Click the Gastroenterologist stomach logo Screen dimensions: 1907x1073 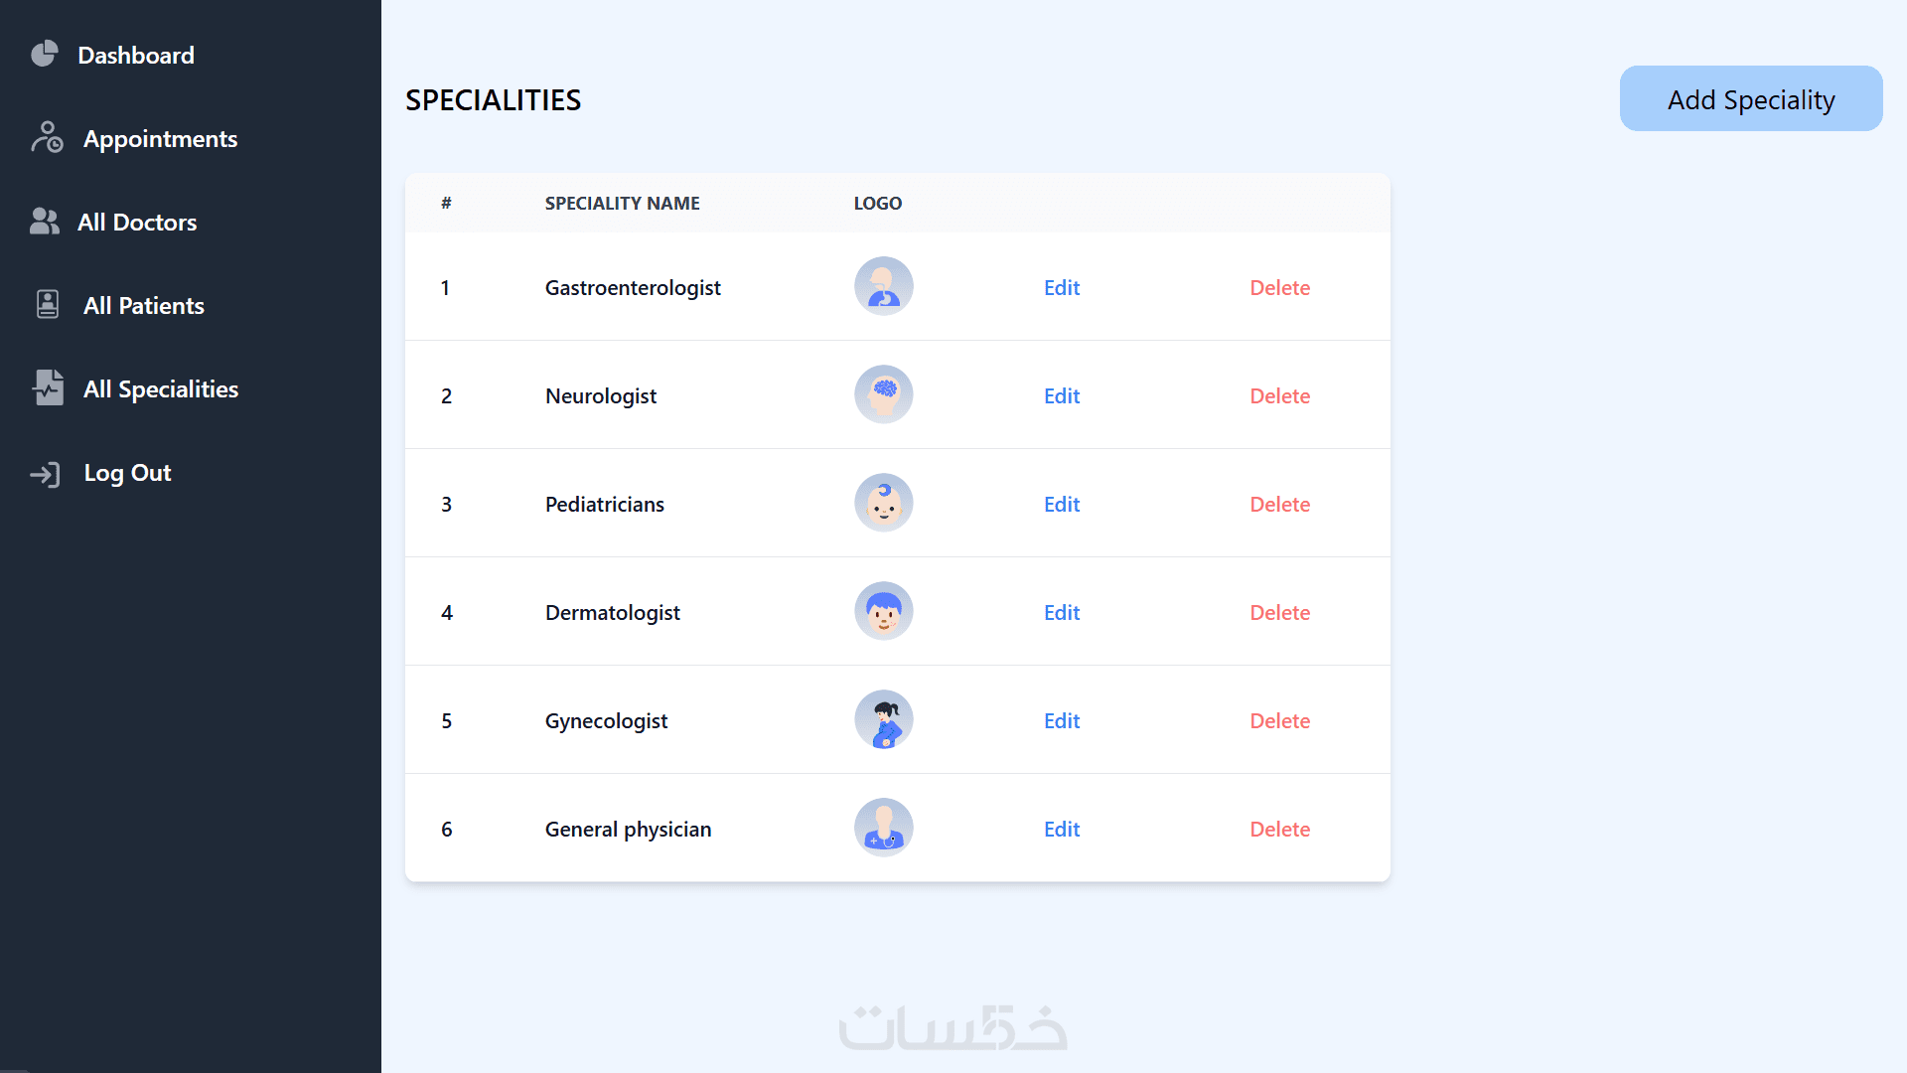pyautogui.click(x=883, y=286)
